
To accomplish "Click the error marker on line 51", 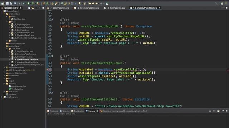I will click(x=47, y=70).
